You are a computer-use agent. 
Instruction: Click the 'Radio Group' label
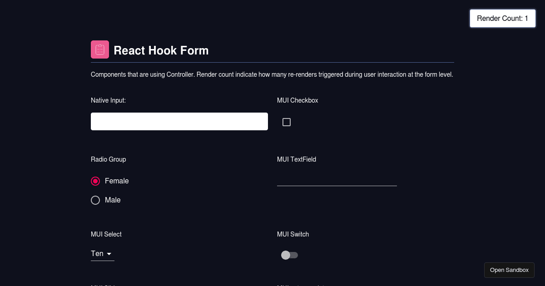pyautogui.click(x=108, y=159)
